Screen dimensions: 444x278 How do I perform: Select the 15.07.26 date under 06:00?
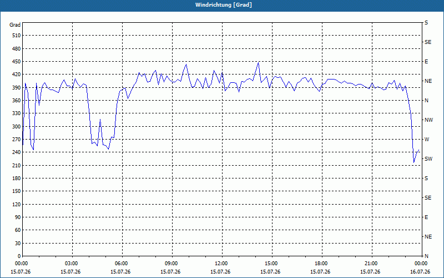tap(120, 272)
